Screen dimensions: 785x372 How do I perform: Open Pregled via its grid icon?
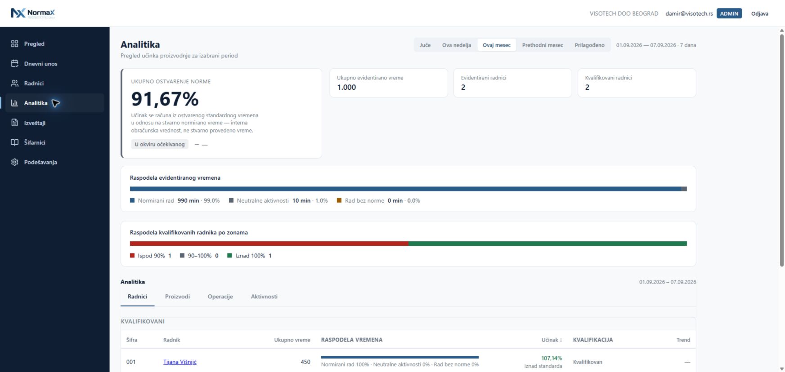point(15,44)
